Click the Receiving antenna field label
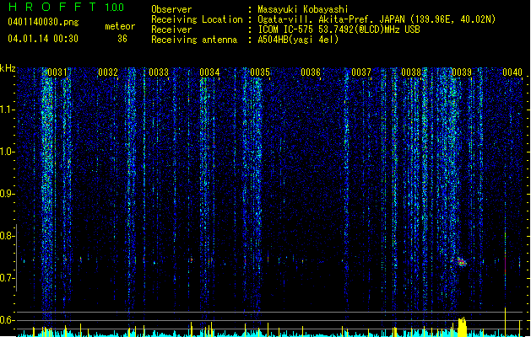The image size is (531, 337). click(194, 40)
